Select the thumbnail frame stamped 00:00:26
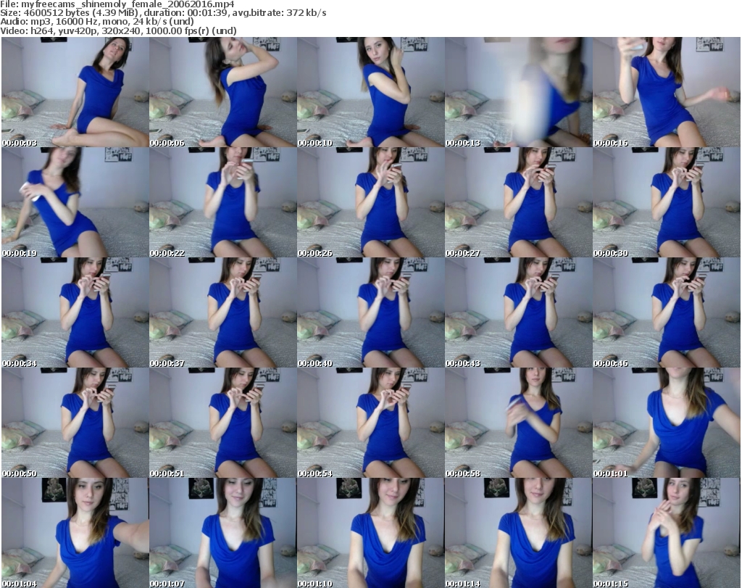742x588 pixels. (x=370, y=202)
